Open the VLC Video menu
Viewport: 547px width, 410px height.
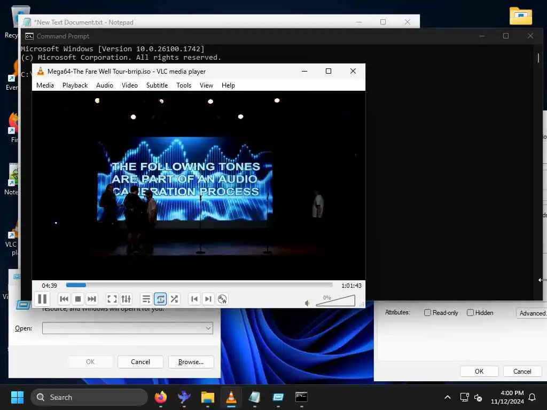tap(129, 85)
